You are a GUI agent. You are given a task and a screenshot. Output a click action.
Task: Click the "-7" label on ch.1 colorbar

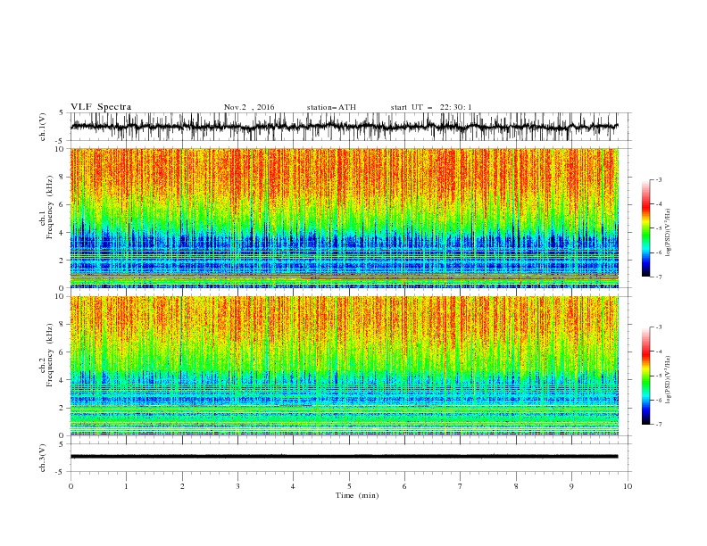pos(658,277)
